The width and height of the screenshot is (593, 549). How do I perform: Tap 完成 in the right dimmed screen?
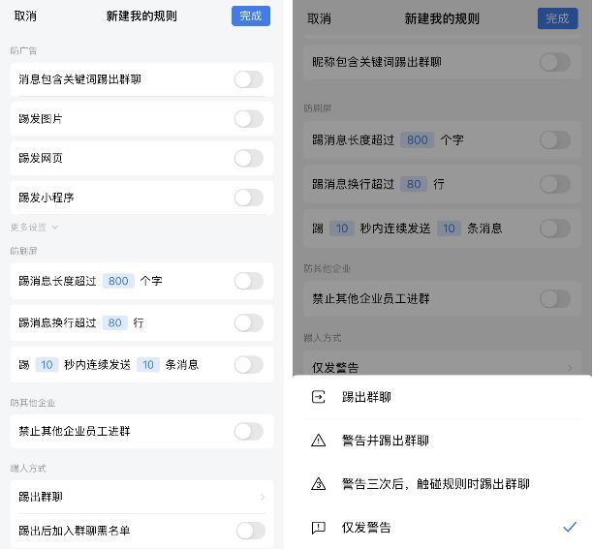tap(557, 18)
